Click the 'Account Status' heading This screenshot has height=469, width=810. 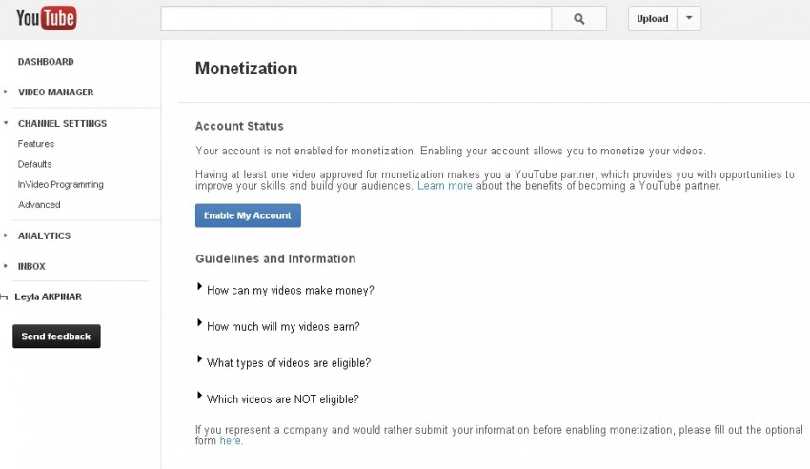tap(239, 126)
